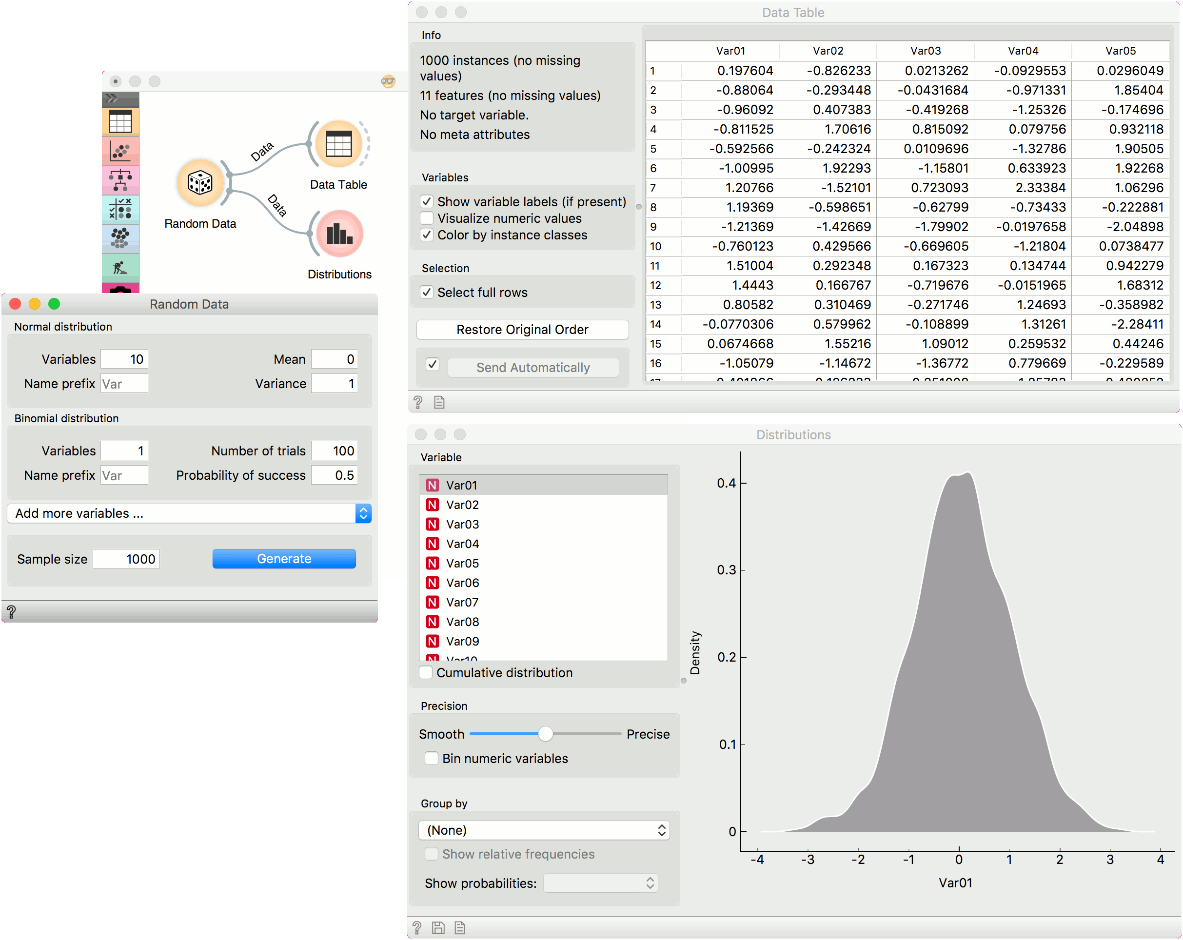This screenshot has width=1183, height=940.
Task: Check Bin numeric variables
Action: click(432, 758)
